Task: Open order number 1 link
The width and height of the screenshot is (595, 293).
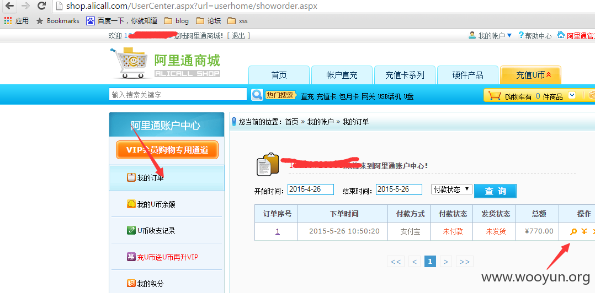Action: click(x=278, y=231)
